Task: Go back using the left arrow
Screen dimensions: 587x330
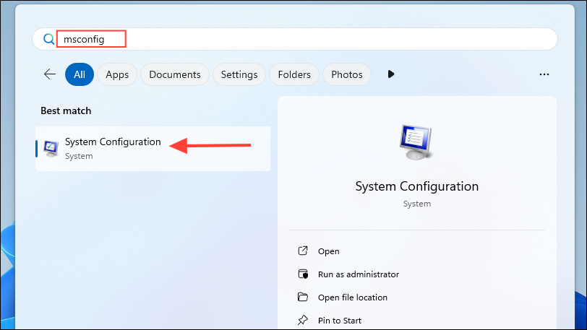Action: pos(50,74)
